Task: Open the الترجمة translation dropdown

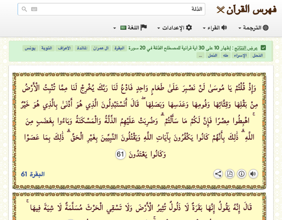Action: pyautogui.click(x=253, y=28)
